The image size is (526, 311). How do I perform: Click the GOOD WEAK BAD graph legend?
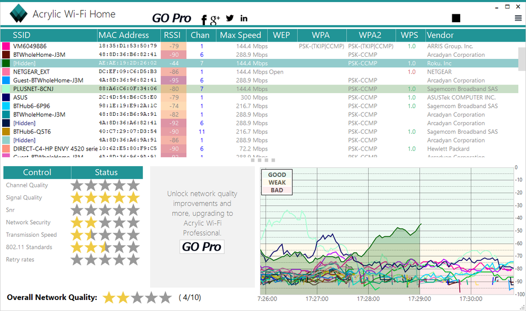tap(277, 182)
